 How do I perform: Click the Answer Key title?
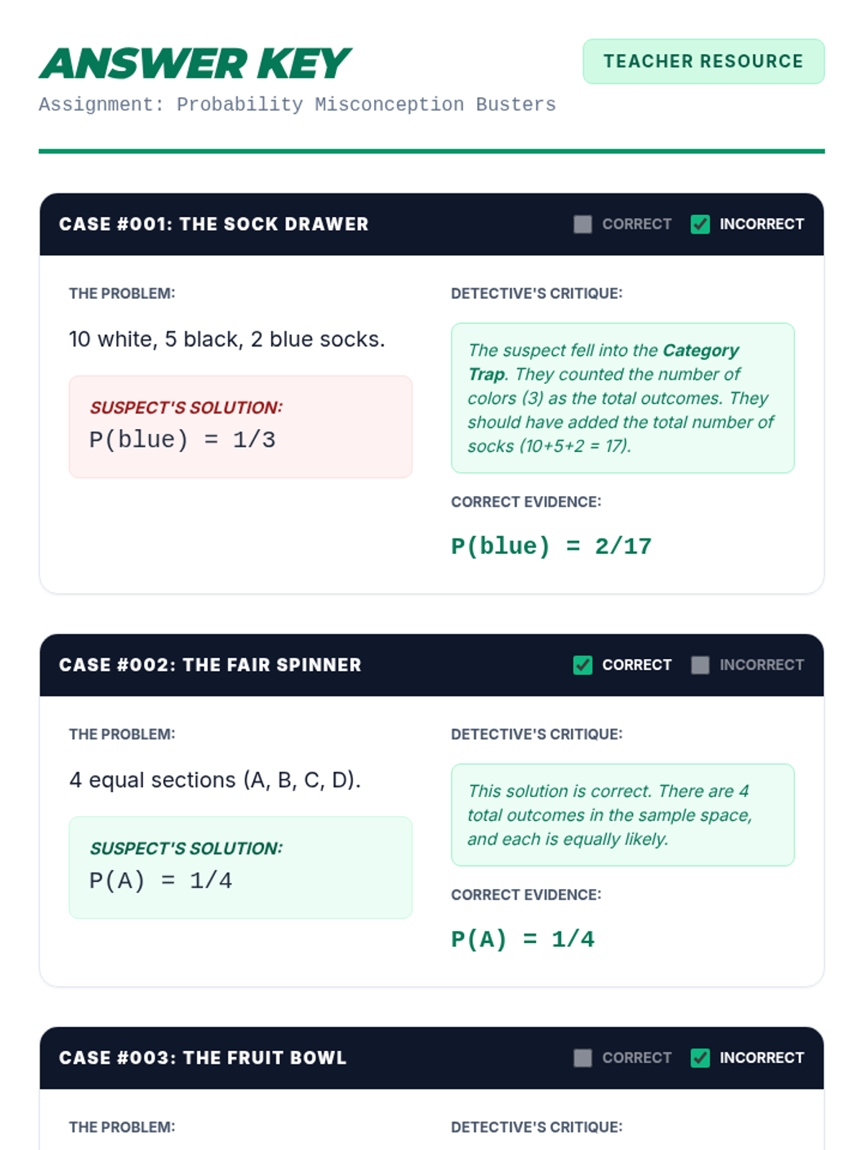coord(195,63)
